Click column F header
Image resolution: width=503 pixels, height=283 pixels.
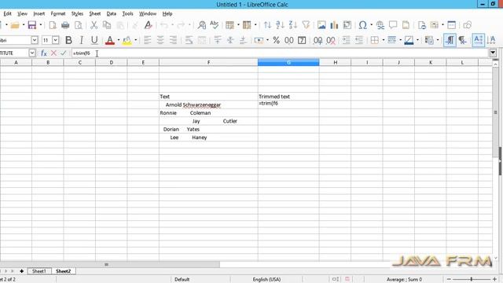208,62
